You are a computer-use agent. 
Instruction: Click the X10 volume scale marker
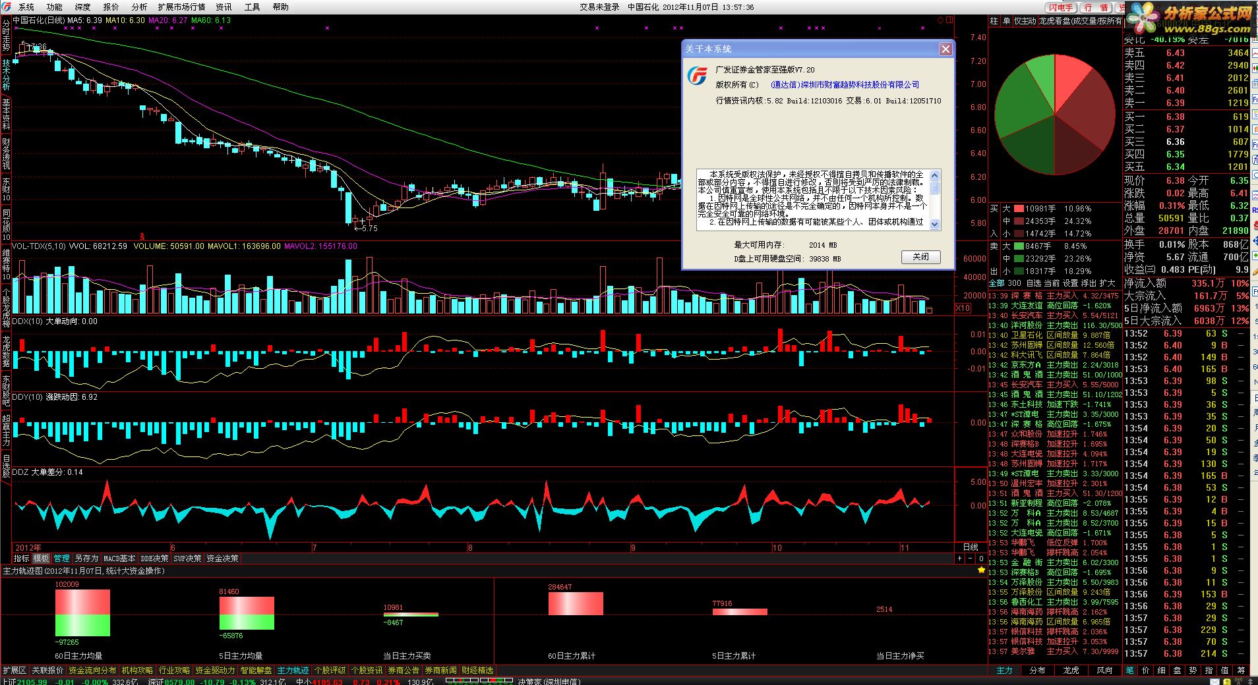(963, 308)
